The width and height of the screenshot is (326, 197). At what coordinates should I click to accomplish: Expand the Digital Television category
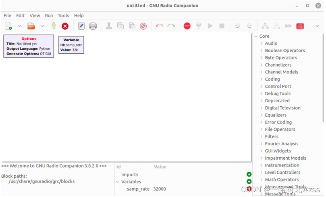[x=262, y=108]
